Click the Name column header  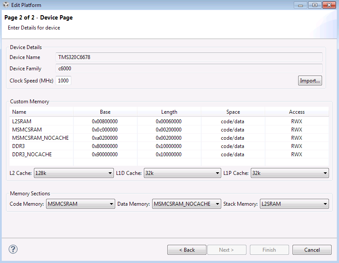pos(41,112)
